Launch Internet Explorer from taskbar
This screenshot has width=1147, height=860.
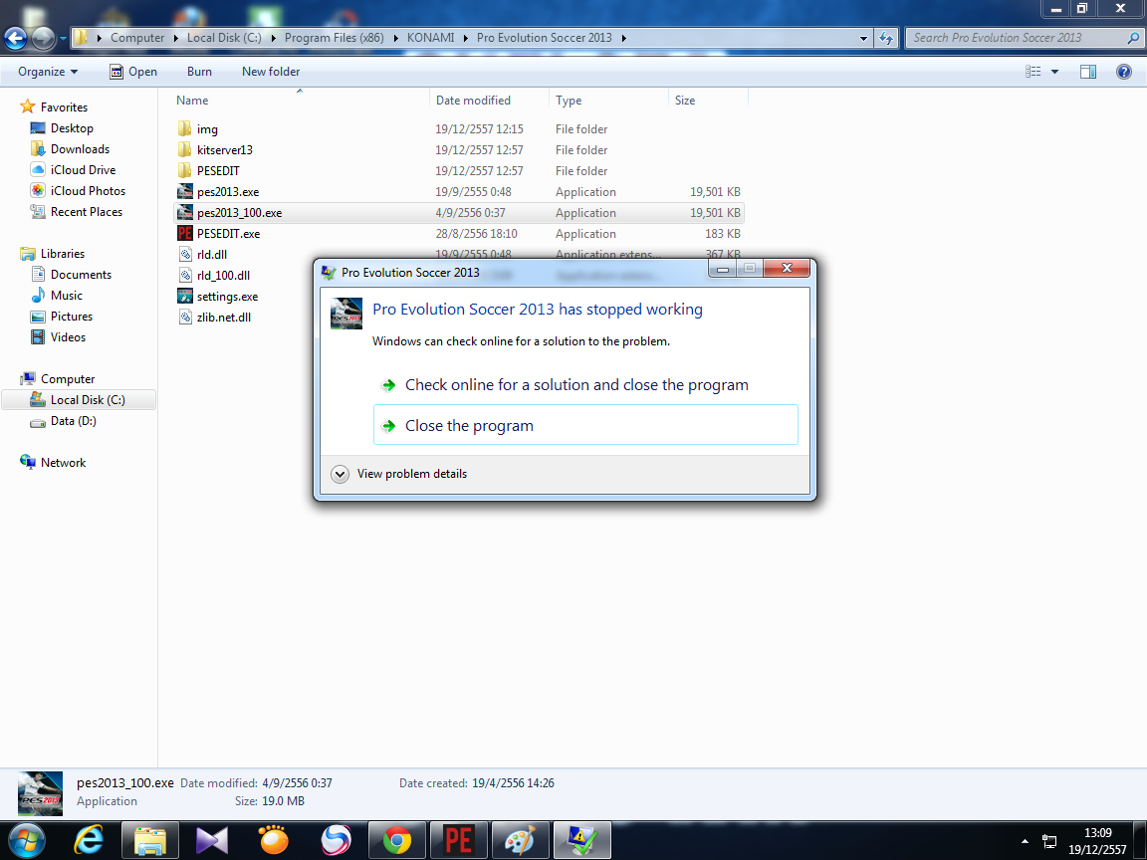pyautogui.click(x=88, y=840)
